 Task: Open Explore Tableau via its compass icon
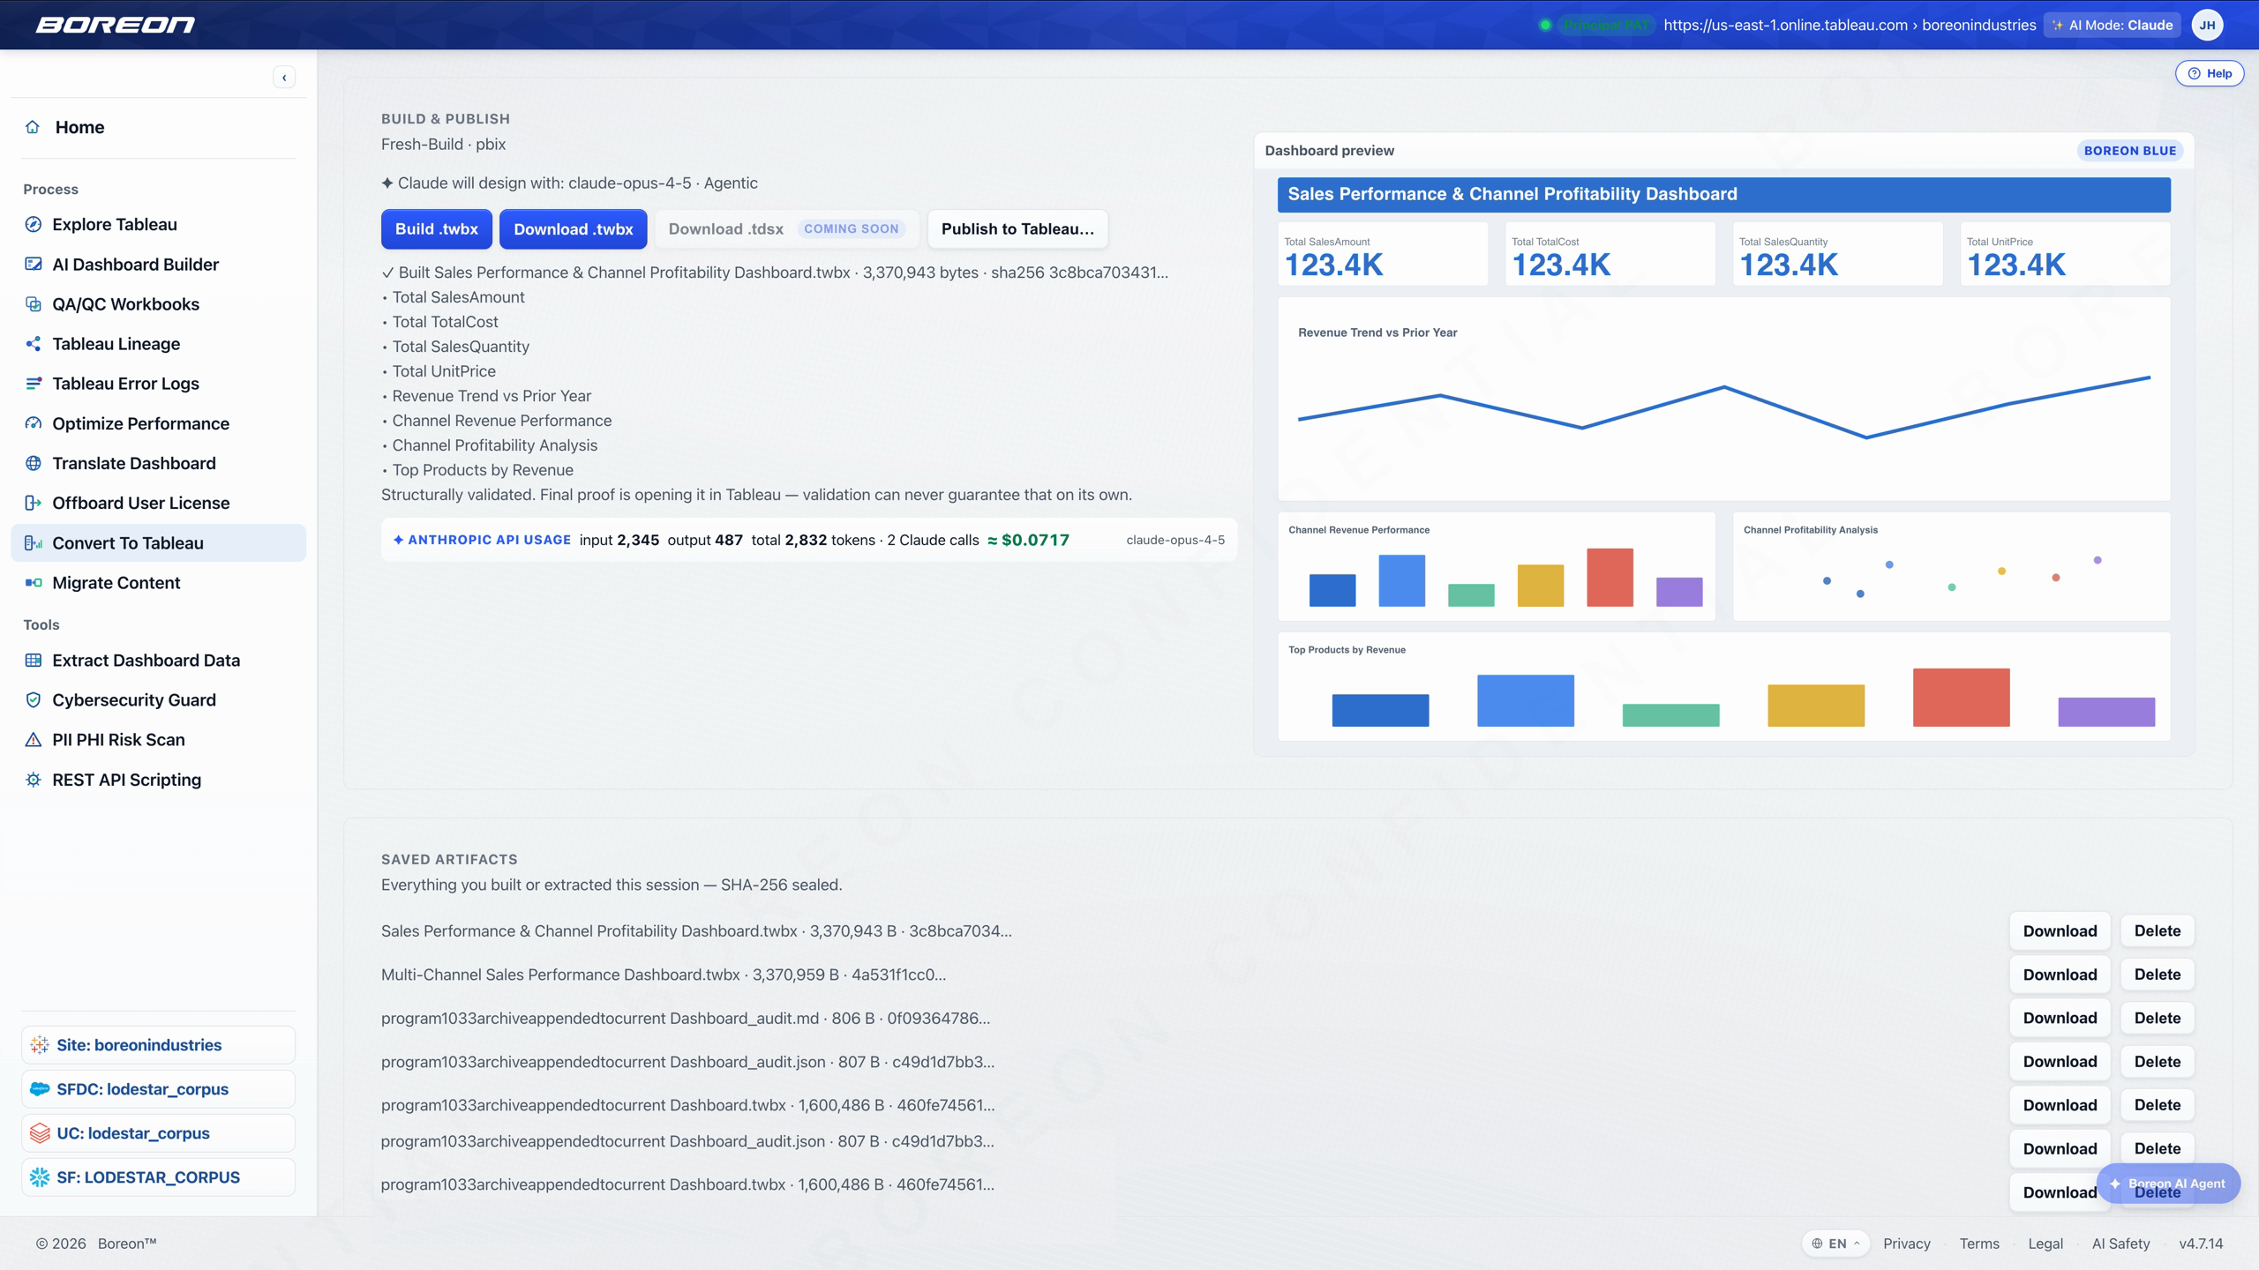click(x=34, y=224)
